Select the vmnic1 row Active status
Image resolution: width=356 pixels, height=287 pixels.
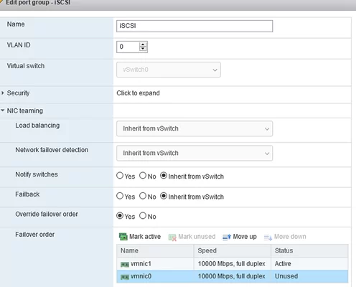(283, 264)
